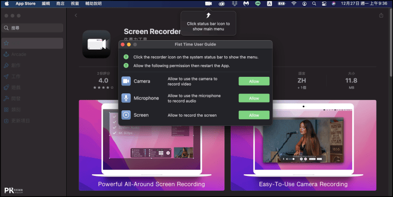Click the ZH language label
This screenshot has height=197, width=393.
[x=301, y=80]
